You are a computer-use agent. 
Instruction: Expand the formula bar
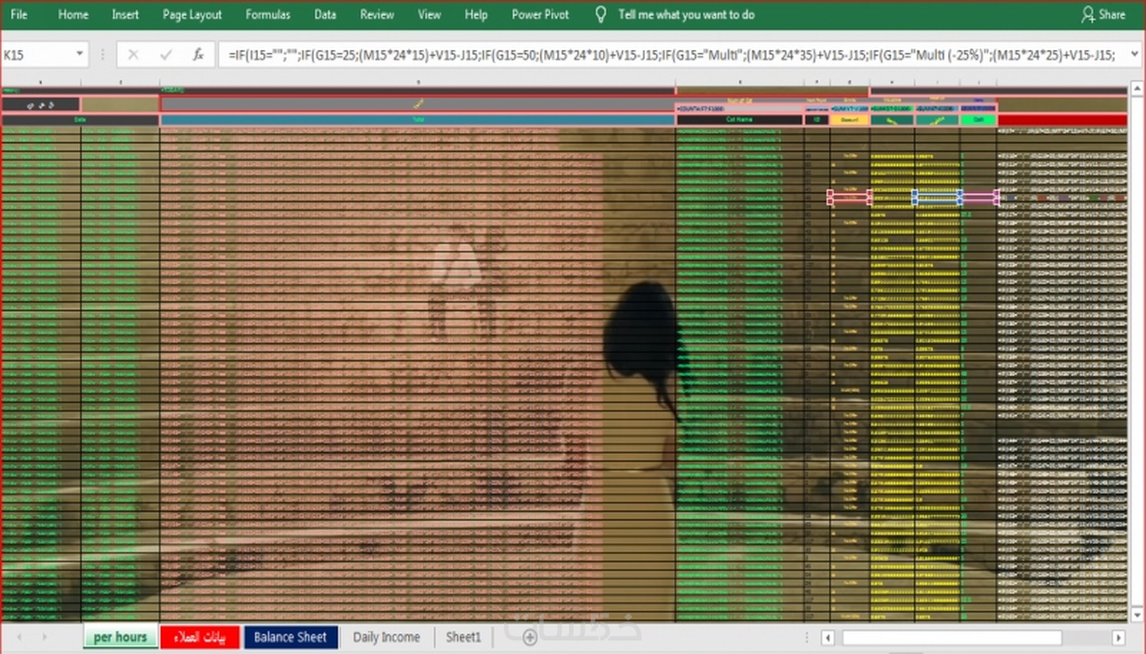pos(1135,54)
